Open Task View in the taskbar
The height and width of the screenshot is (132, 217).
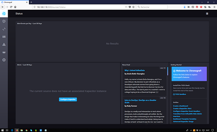[7, 130]
